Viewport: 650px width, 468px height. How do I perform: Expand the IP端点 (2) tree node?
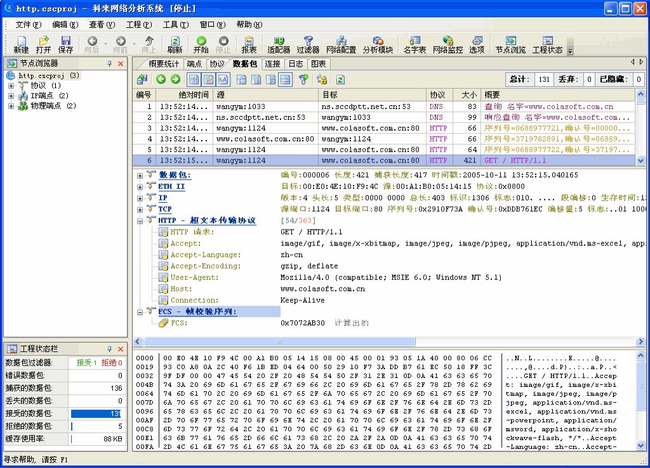coord(11,96)
